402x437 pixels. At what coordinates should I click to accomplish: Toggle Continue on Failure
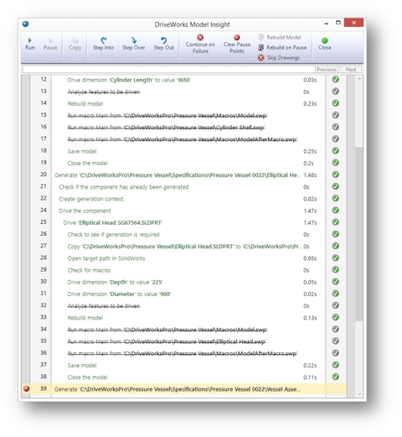[x=200, y=44]
